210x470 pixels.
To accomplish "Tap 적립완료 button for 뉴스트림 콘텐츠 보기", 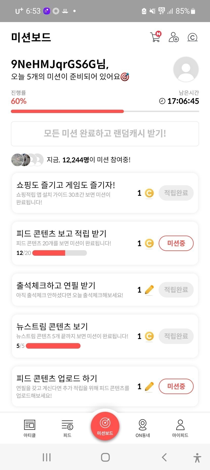I will click(x=176, y=336).
